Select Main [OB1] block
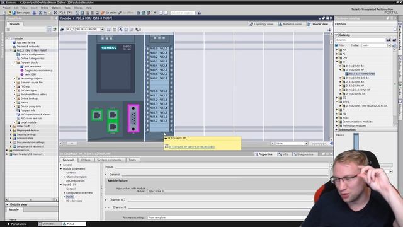Image resolution: width=403 pixels, height=227 pixels. click(31, 74)
